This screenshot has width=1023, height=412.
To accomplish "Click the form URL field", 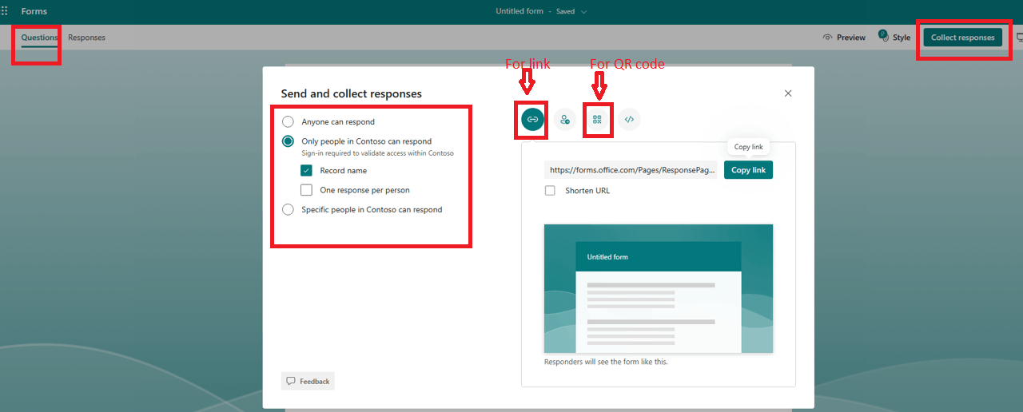I will click(631, 170).
